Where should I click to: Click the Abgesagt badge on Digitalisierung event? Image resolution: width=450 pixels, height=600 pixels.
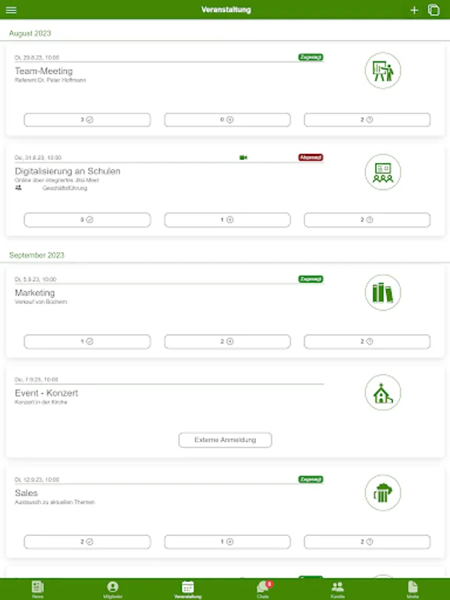tap(311, 158)
